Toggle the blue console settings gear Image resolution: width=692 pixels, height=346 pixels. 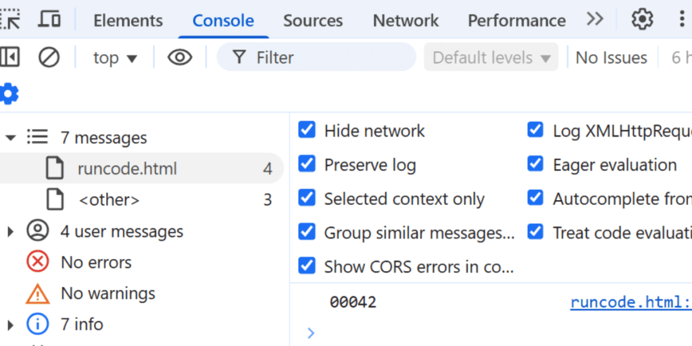(9, 94)
